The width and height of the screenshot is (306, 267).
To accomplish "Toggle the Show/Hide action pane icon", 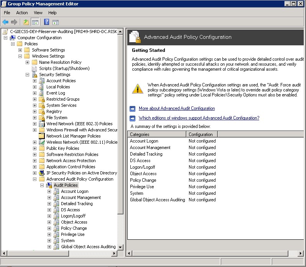I will coord(56,22).
